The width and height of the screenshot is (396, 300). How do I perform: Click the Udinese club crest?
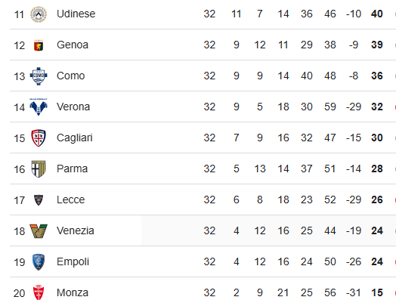coord(39,14)
